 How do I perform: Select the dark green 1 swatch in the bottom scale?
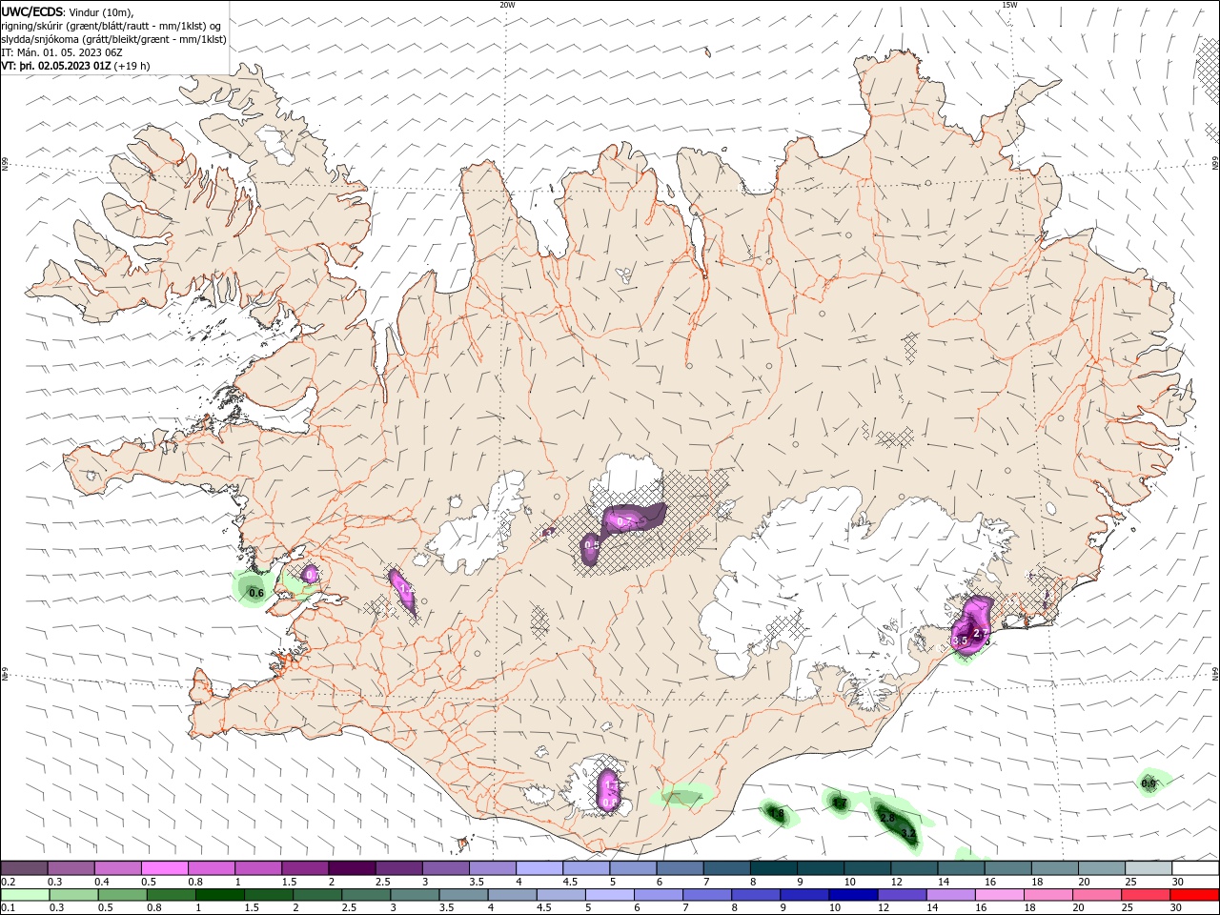pyautogui.click(x=219, y=895)
